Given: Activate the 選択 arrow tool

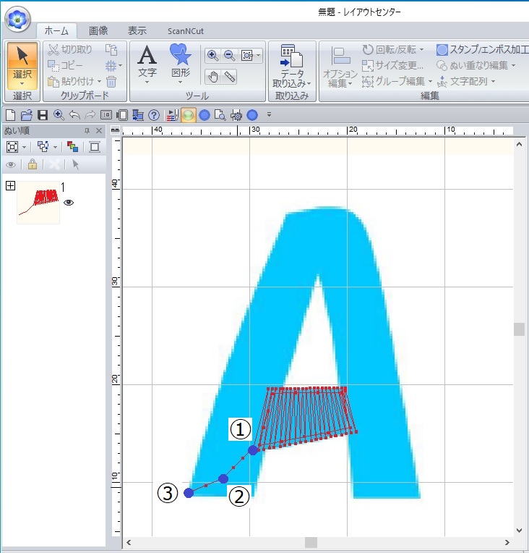Looking at the screenshot, I should tap(22, 61).
